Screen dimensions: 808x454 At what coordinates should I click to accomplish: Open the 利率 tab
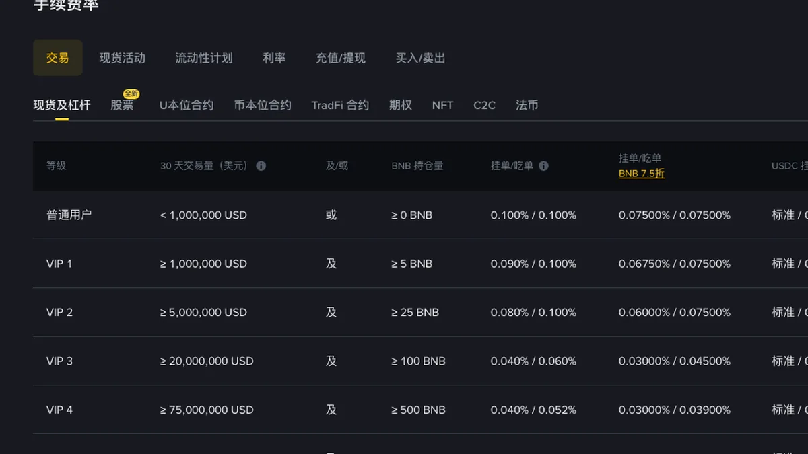274,58
